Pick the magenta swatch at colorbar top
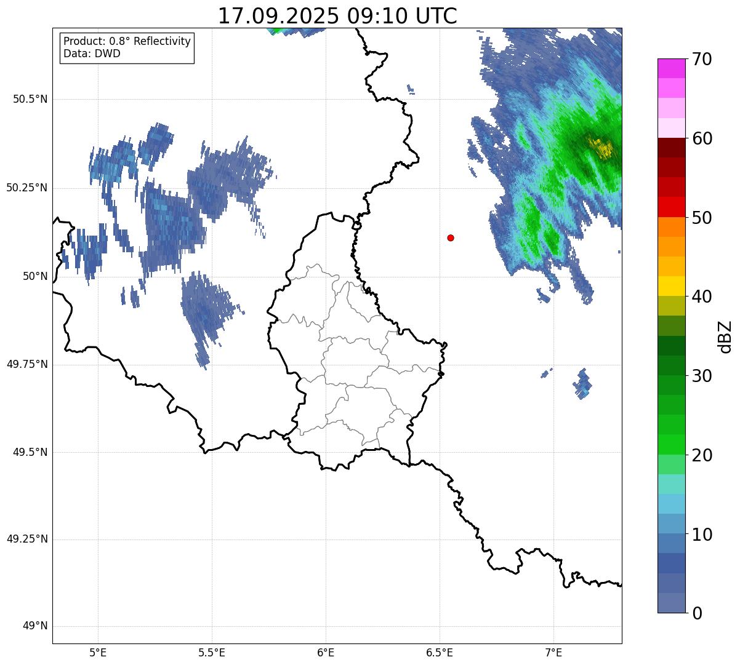 tap(672, 68)
